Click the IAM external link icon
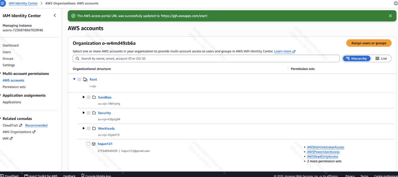398x177 pixels. 11,139
